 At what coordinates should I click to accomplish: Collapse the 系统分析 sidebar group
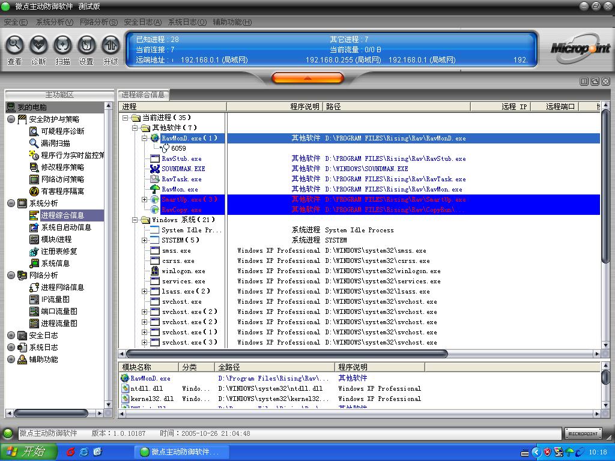pyautogui.click(x=11, y=203)
